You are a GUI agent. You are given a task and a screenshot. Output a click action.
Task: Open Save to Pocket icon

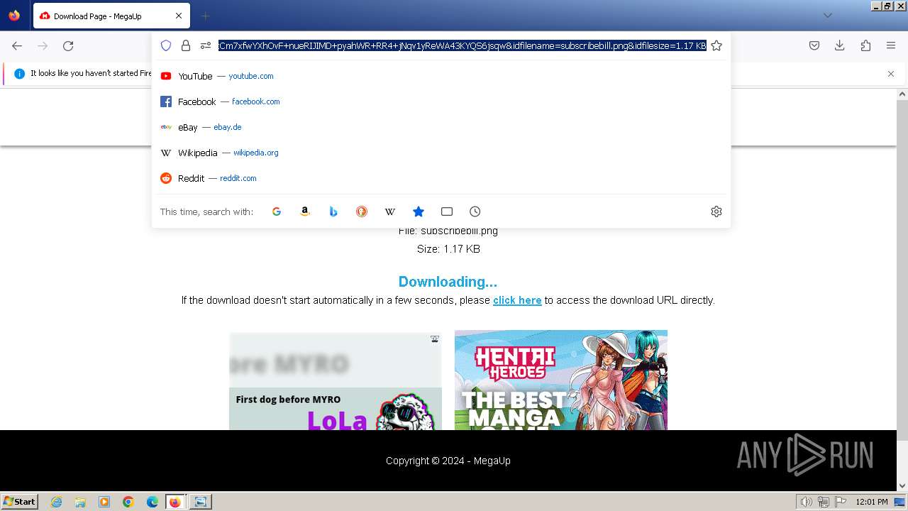coord(814,45)
